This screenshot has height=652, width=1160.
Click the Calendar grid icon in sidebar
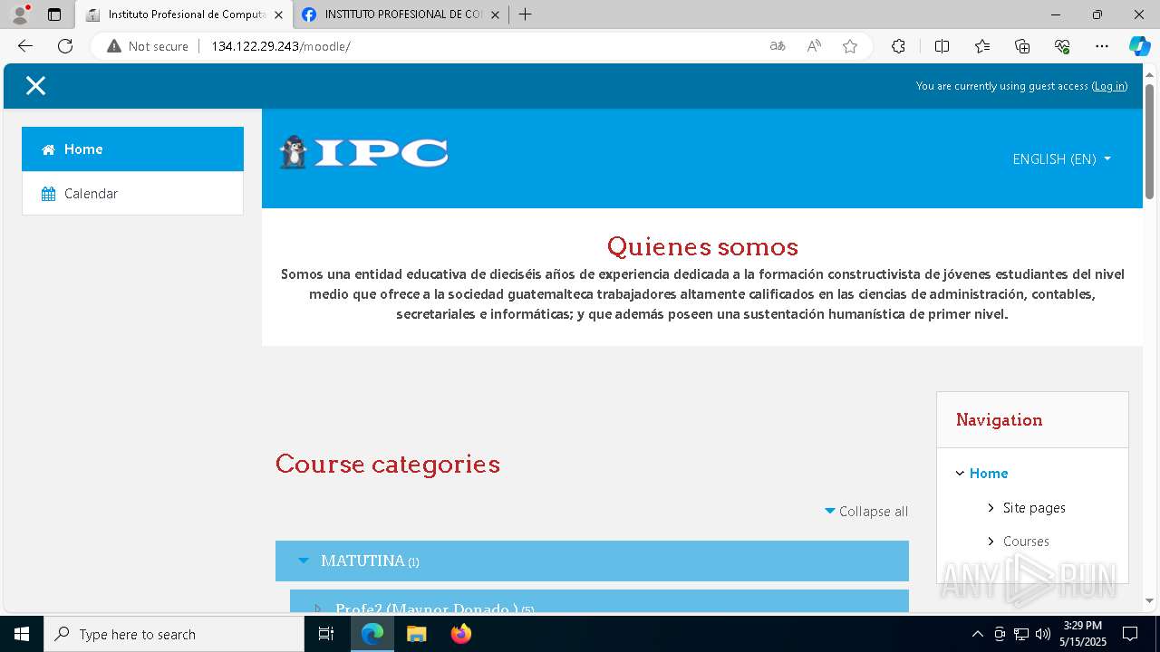(x=49, y=194)
